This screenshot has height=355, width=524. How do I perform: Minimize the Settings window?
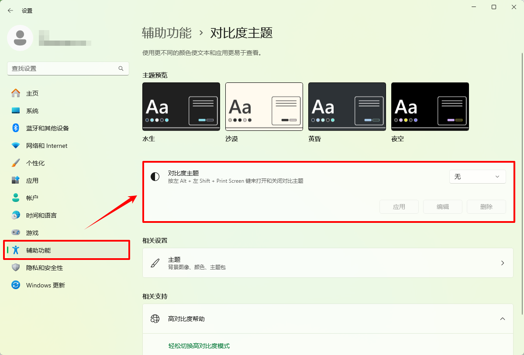click(x=474, y=7)
